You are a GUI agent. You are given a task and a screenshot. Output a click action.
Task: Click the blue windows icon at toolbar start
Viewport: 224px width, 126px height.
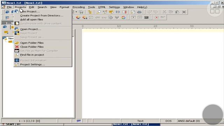7,12
